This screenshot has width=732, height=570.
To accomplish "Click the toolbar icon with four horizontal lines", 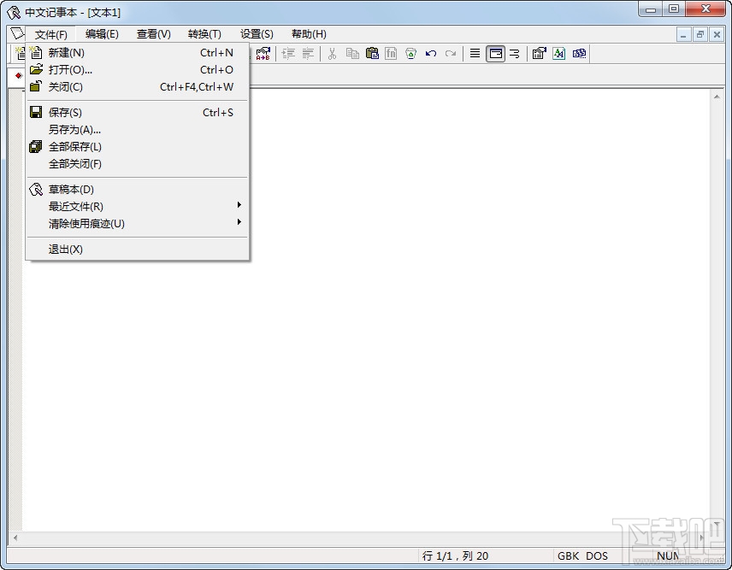I will pos(475,54).
